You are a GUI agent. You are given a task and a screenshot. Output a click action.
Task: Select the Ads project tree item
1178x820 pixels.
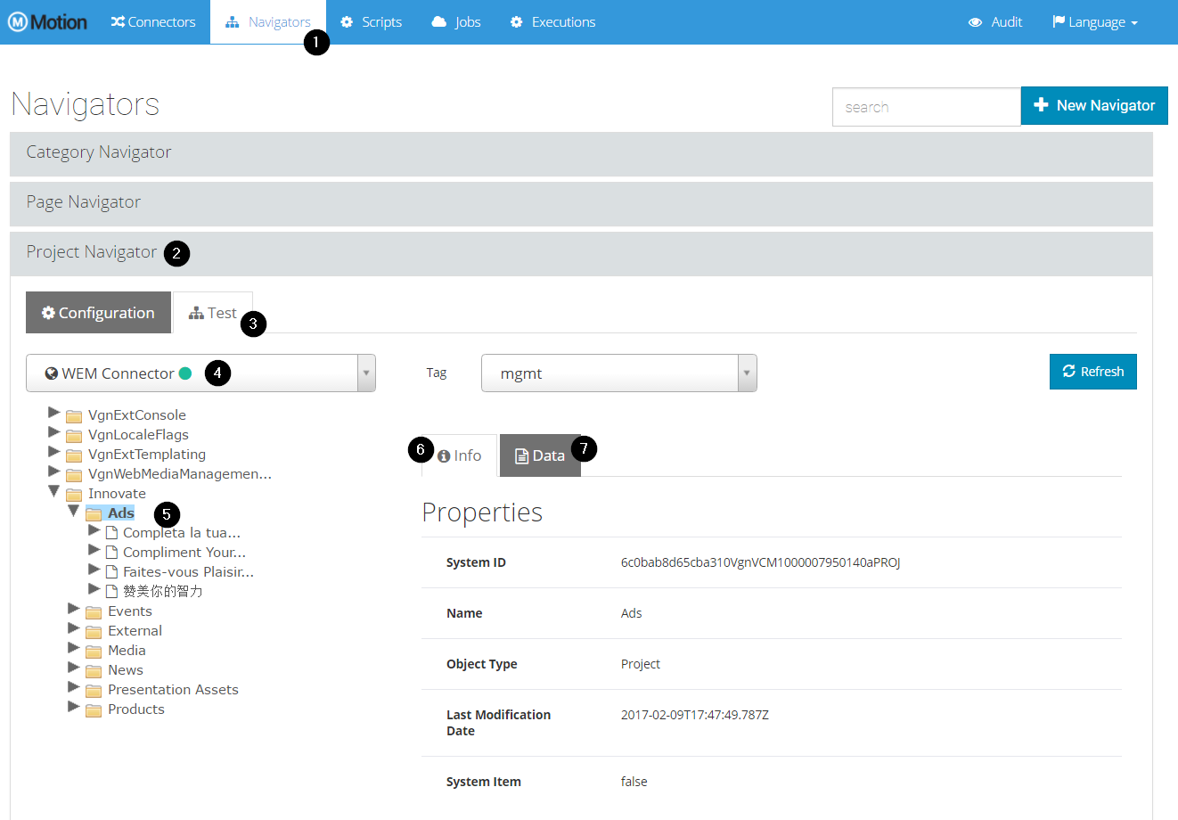click(121, 513)
